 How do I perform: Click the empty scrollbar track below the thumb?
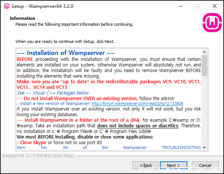(x=205, y=112)
